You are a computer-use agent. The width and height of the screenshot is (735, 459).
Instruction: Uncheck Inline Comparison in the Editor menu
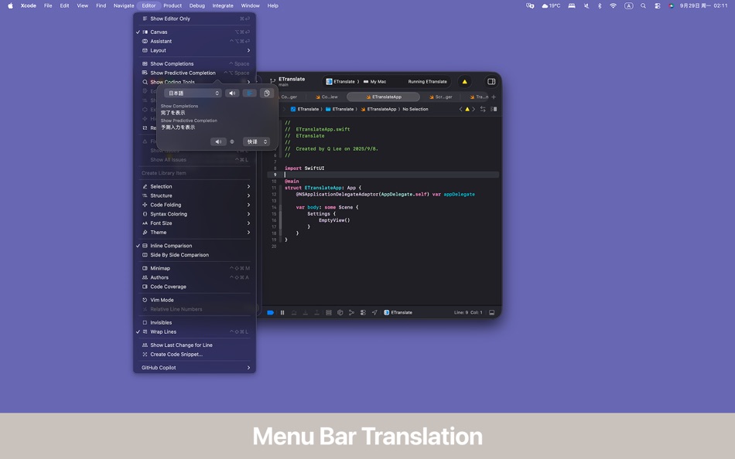170,246
